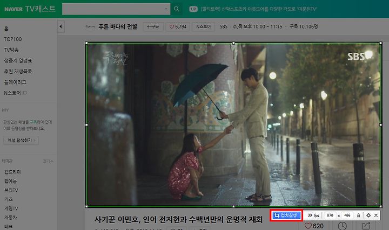The width and height of the screenshot is (389, 230).
Task: Click the clock watch-later icon
Action: (x=342, y=226)
